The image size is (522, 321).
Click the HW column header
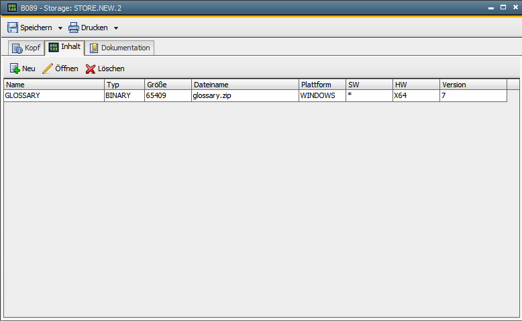coord(417,85)
